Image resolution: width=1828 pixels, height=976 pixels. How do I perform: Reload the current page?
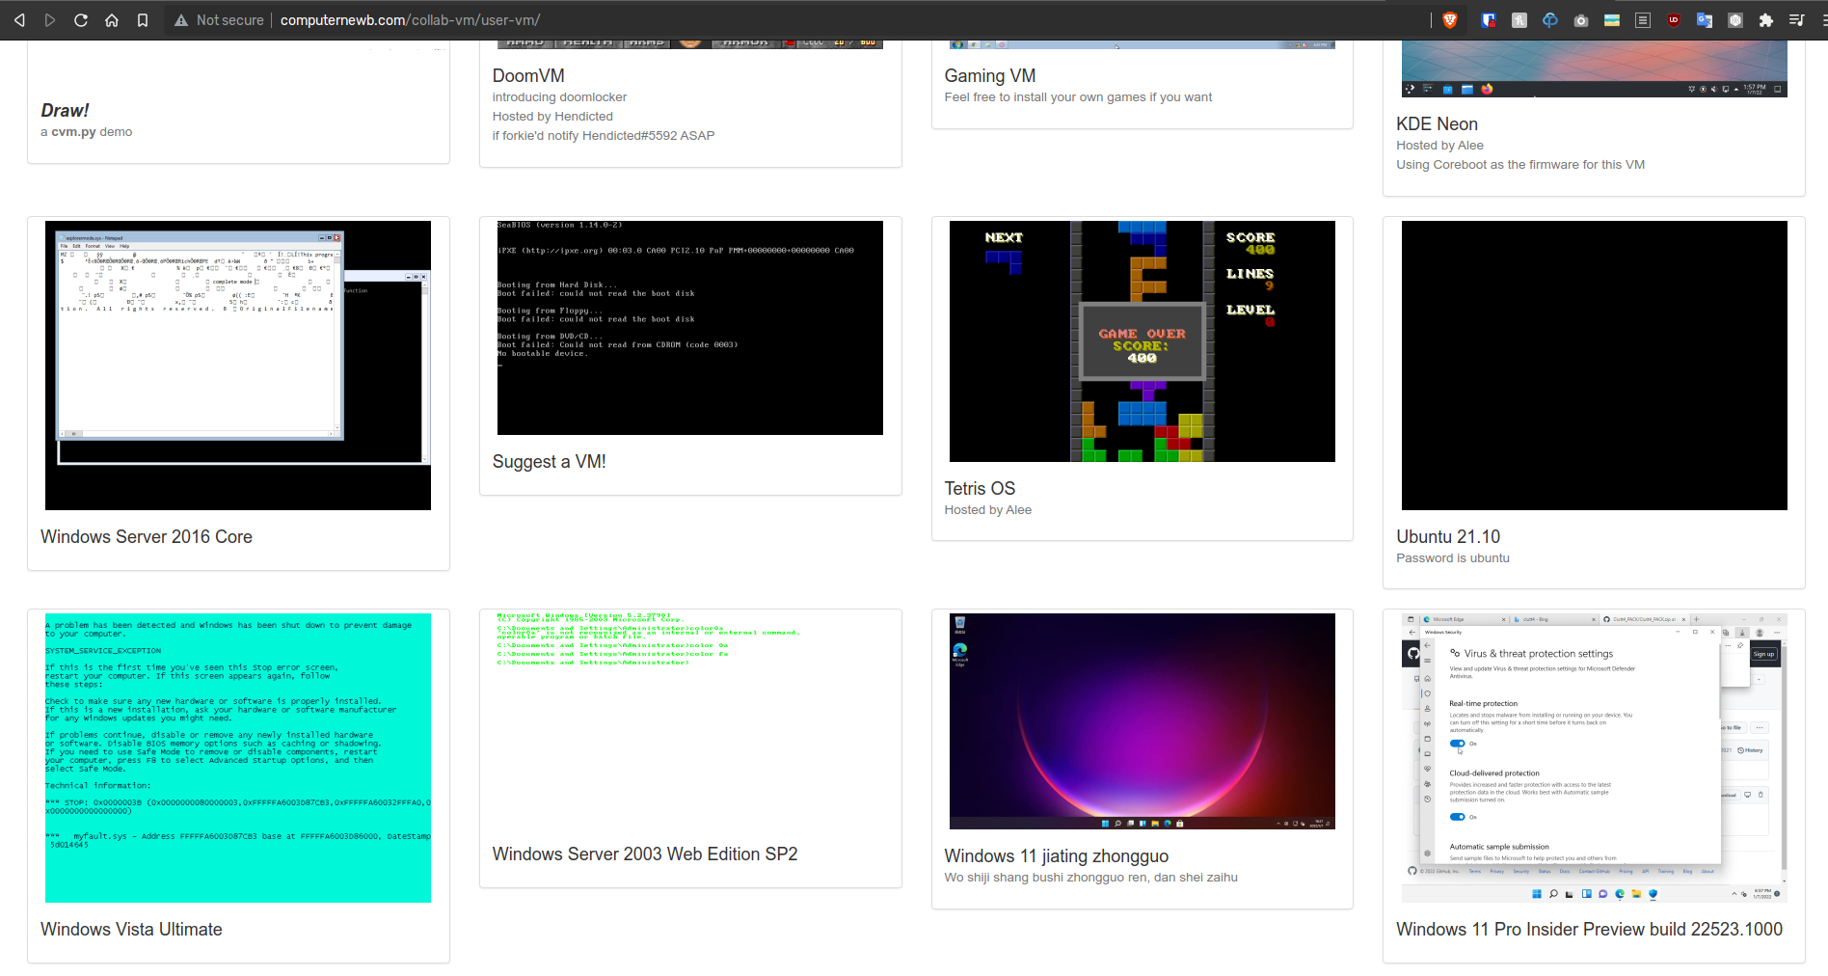(x=81, y=20)
